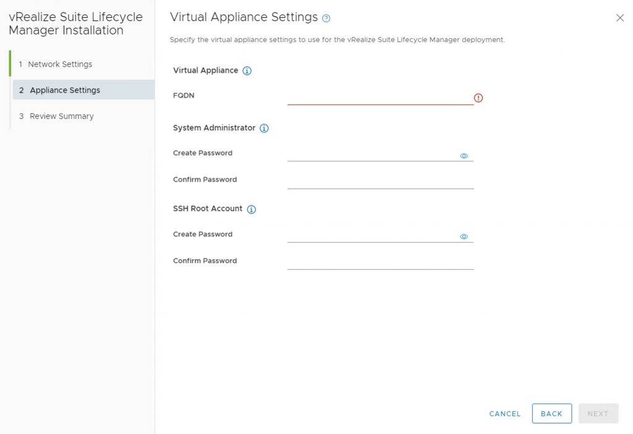
Task: Select the Appliance Settings step
Action: [65, 90]
